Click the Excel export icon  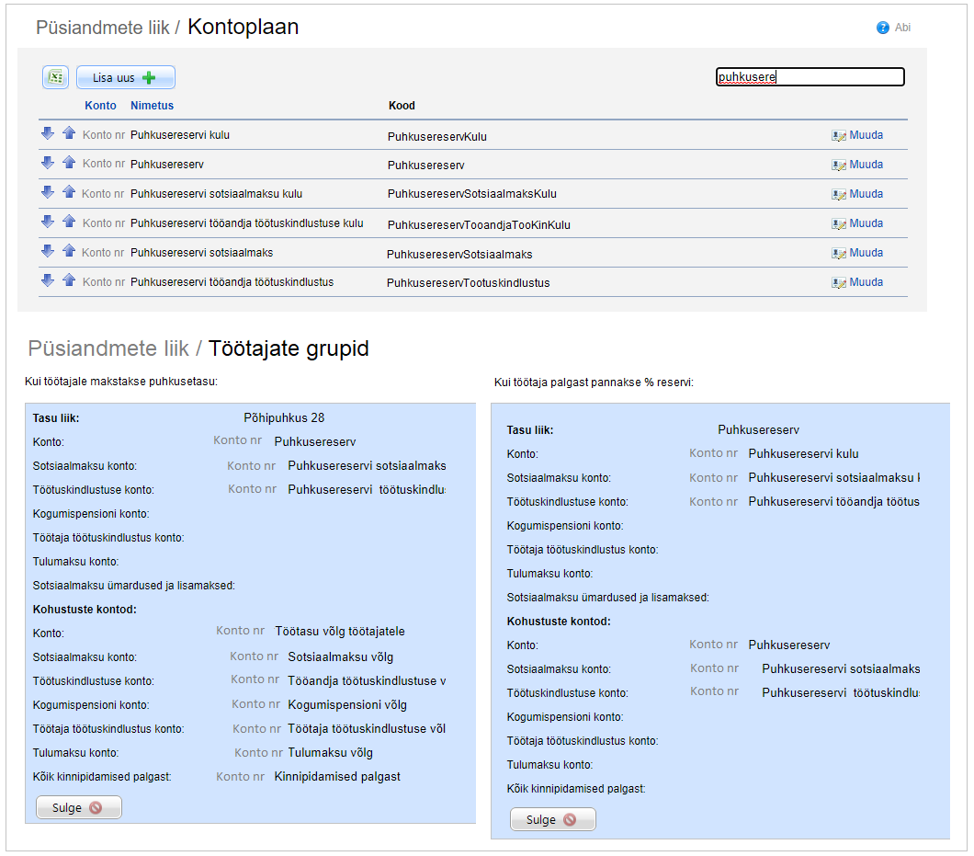click(x=55, y=78)
